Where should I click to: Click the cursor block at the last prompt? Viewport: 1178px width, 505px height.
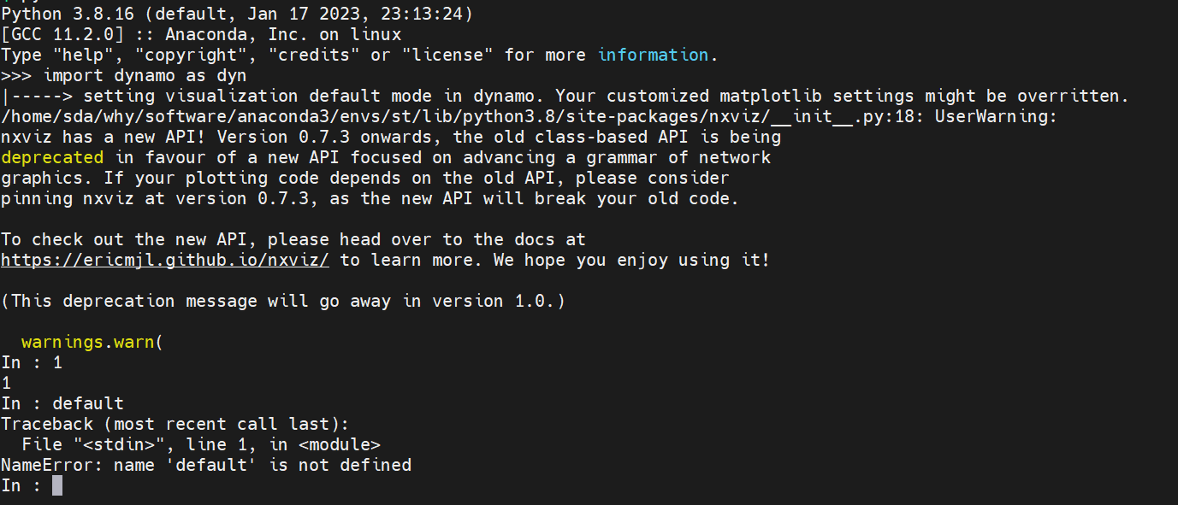tap(57, 485)
